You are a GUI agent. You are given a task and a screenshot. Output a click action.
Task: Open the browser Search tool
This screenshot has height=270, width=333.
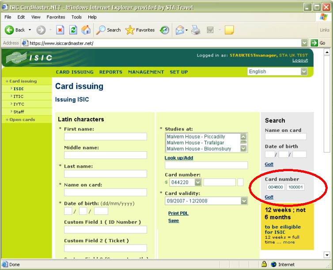click(108, 30)
